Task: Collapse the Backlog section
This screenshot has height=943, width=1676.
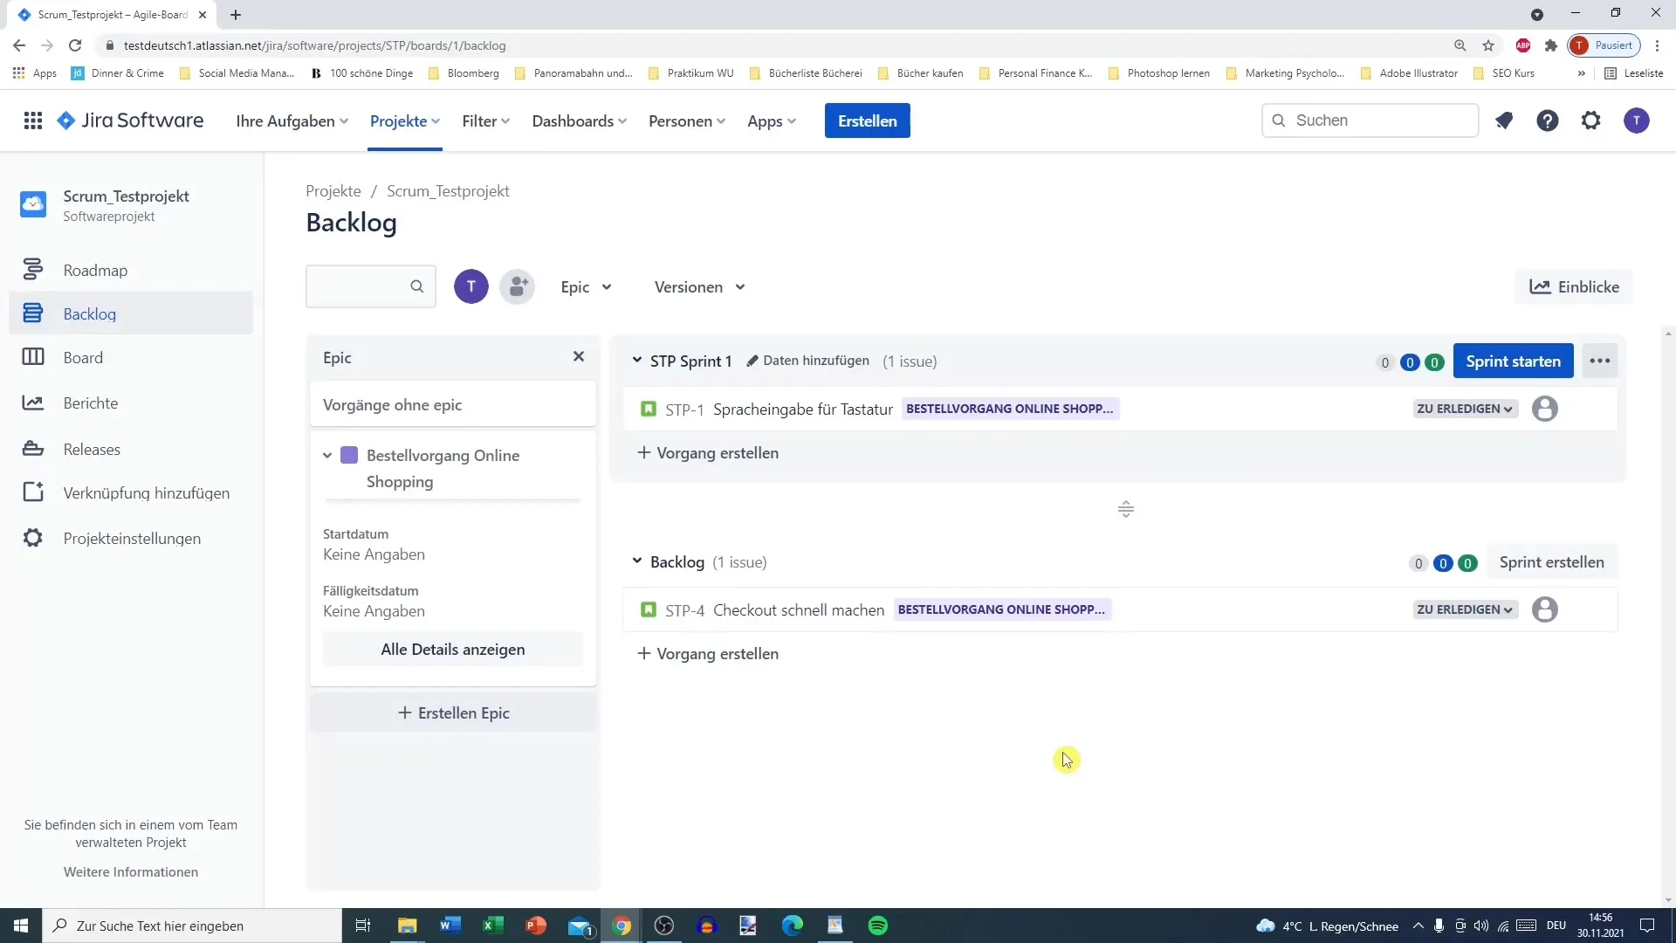Action: click(636, 561)
